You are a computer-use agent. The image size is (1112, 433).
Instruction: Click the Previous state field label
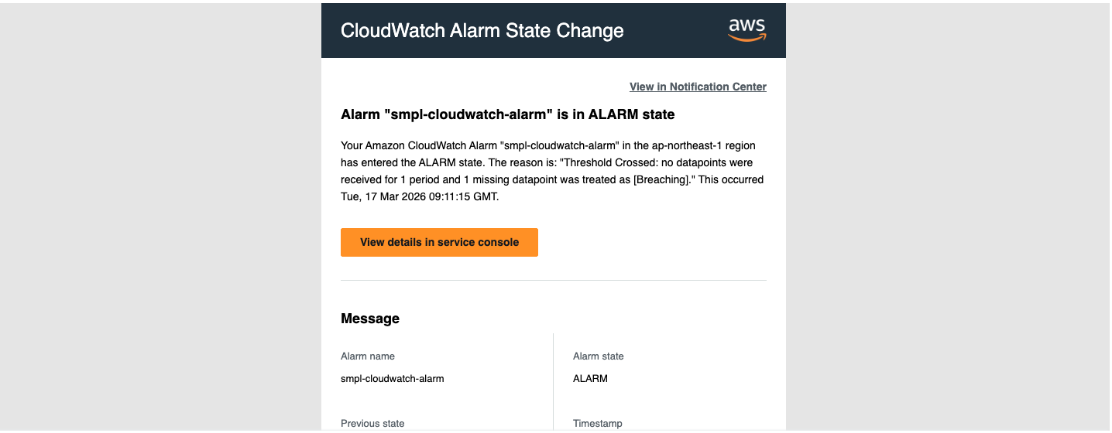(372, 423)
